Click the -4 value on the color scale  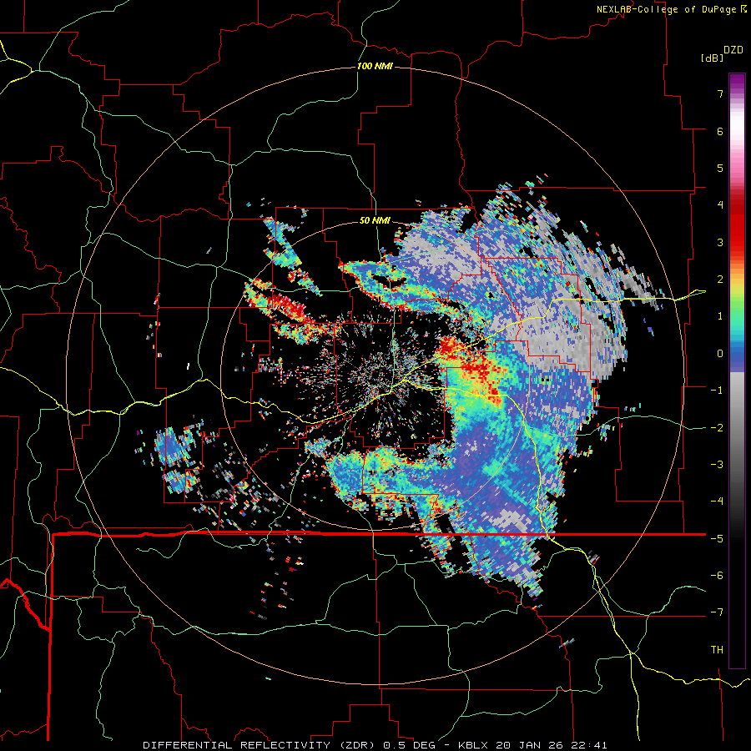click(717, 502)
